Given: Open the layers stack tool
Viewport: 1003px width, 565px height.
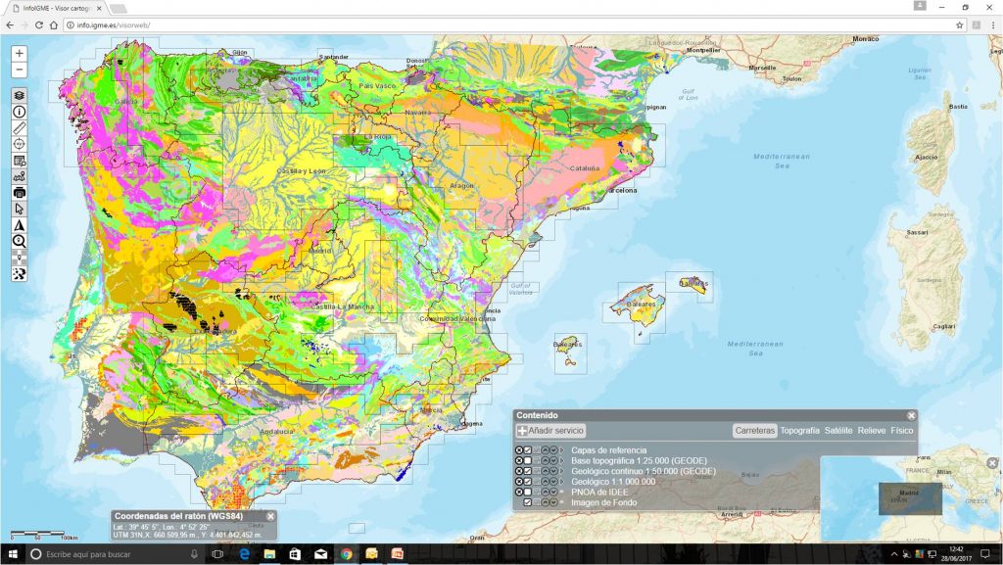Looking at the screenshot, I should coord(20,95).
